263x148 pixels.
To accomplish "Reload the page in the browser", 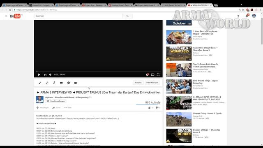I will point(10,10).
